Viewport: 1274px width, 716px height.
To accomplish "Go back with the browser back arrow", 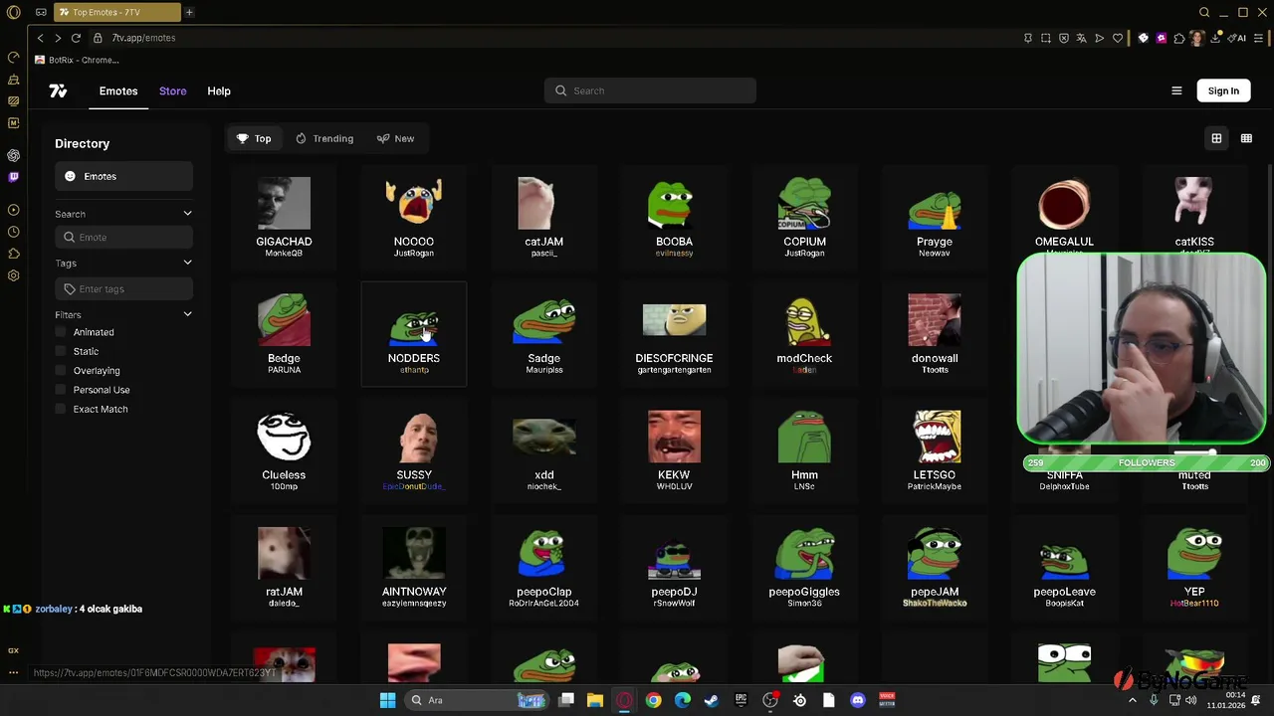I will 40,38.
